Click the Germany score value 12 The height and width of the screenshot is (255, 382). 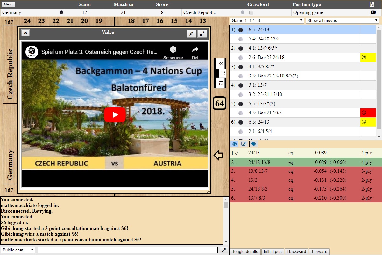pyautogui.click(x=84, y=12)
